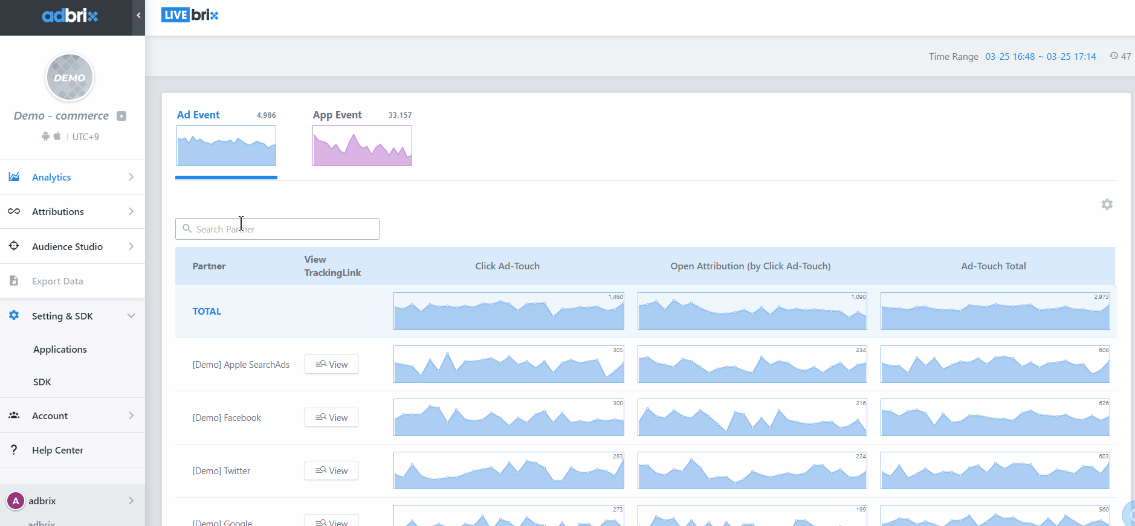
Task: Click TOTAL Click Ad-Touch chart showing 1,460
Action: (509, 311)
